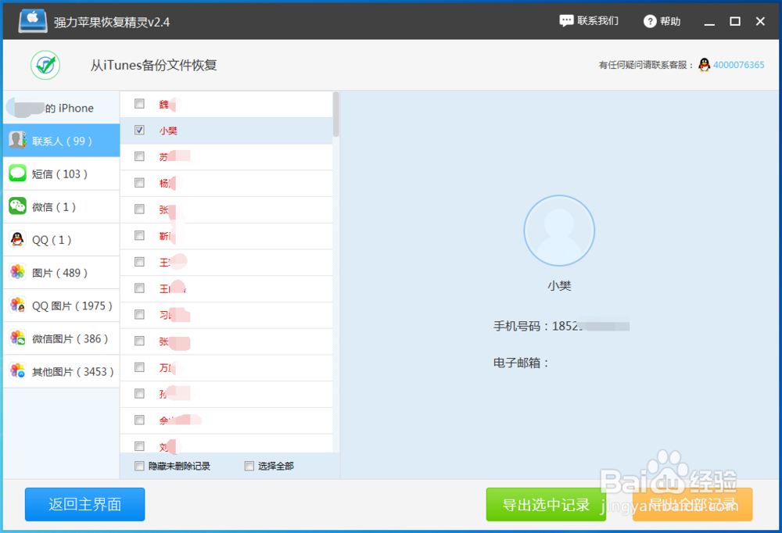The image size is (782, 533).
Task: Open the 帮助 (Help) menu
Action: tap(661, 20)
